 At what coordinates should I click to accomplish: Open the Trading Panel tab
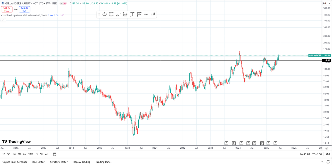104,162
